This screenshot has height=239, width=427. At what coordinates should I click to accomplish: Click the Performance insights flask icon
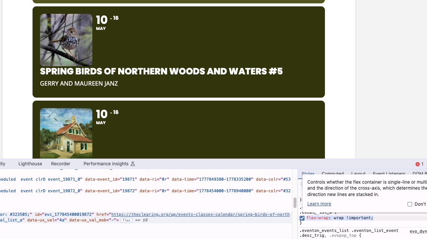point(133,164)
